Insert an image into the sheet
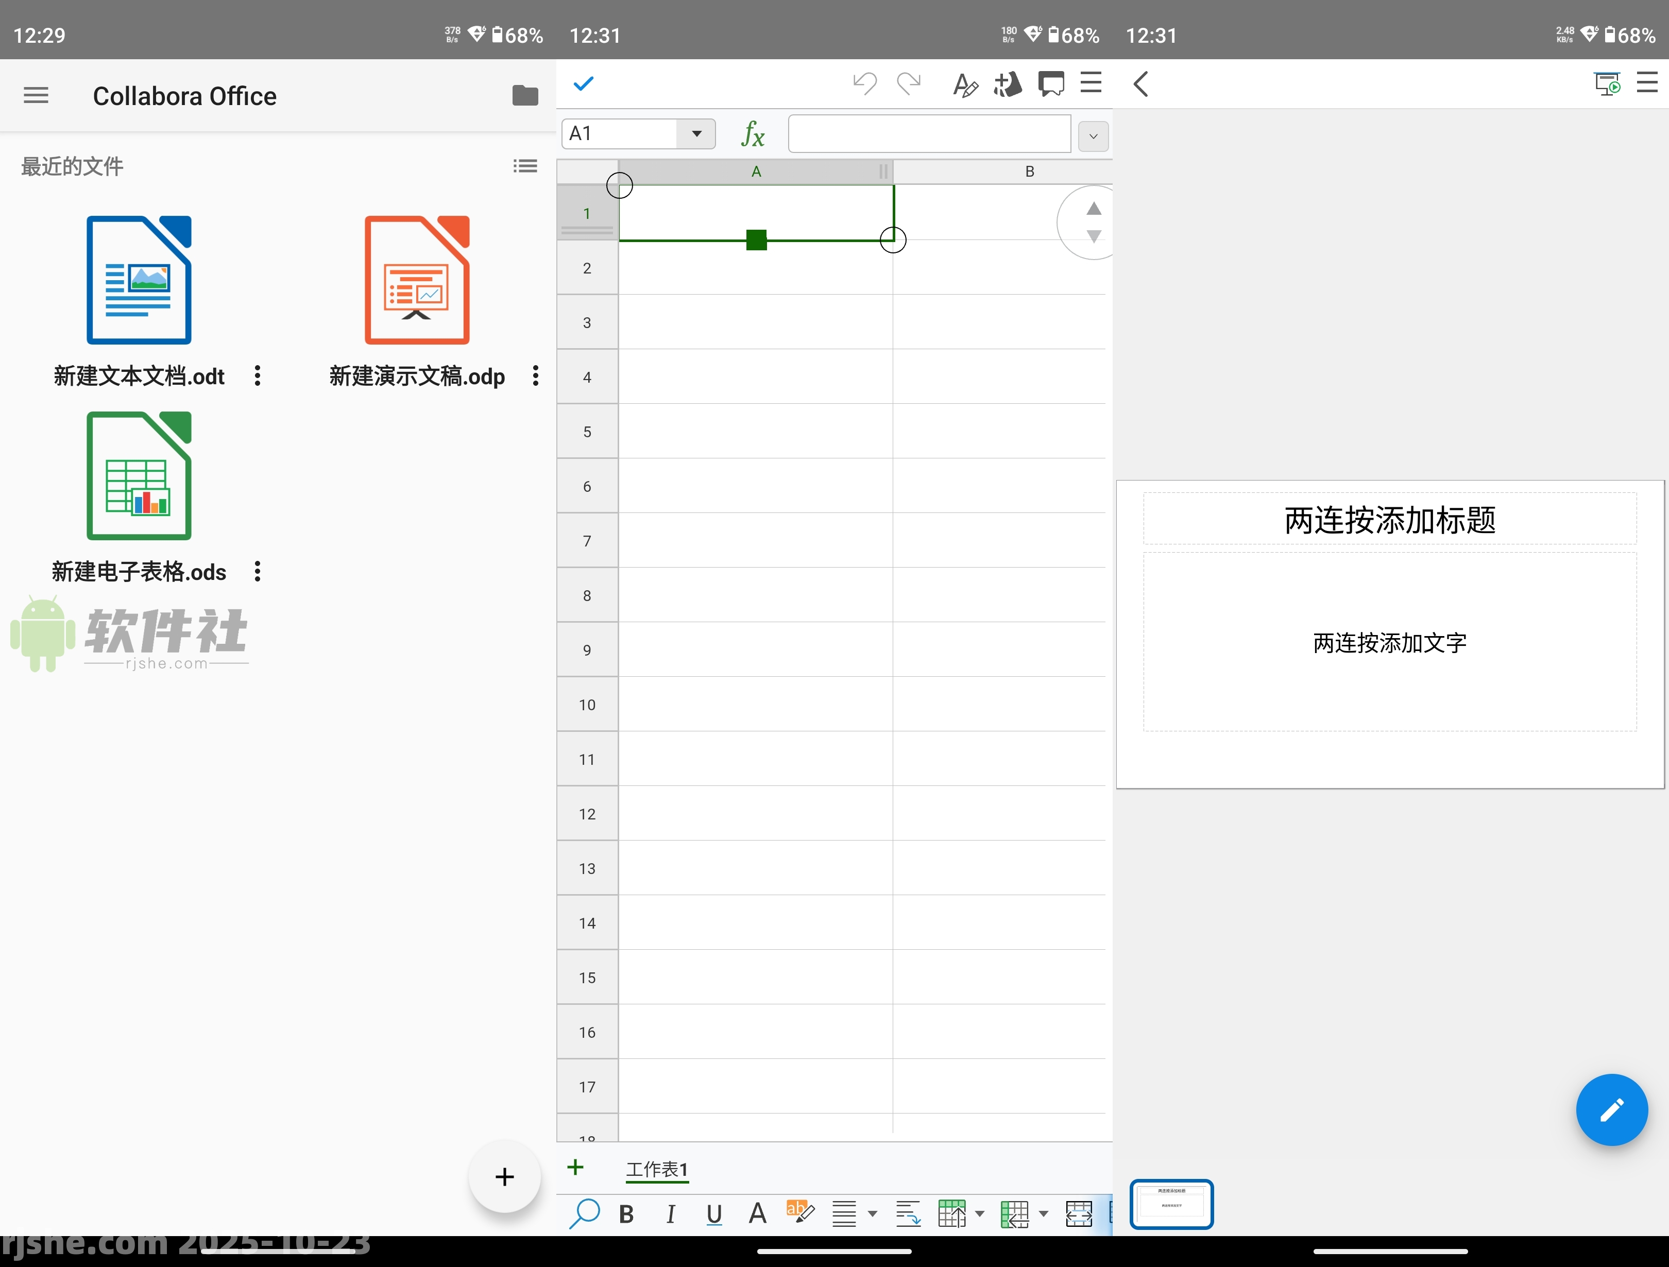The image size is (1669, 1267). (x=1007, y=84)
